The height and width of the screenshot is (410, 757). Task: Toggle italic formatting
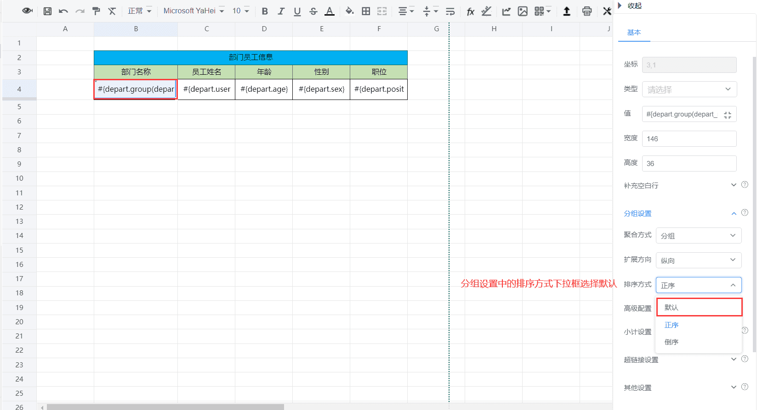[x=281, y=11]
